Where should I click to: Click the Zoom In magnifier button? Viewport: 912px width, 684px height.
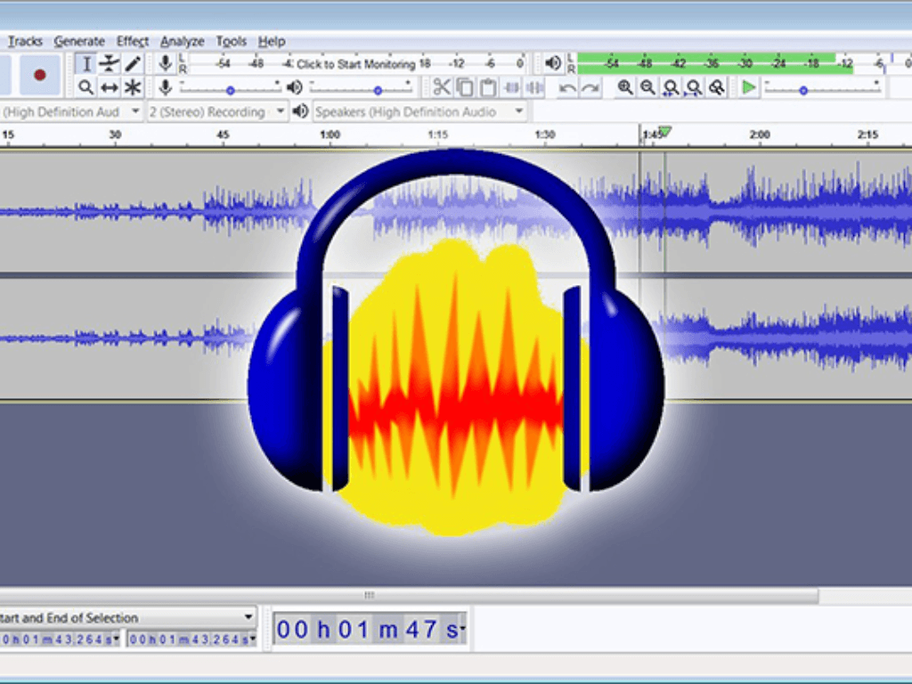tap(625, 87)
